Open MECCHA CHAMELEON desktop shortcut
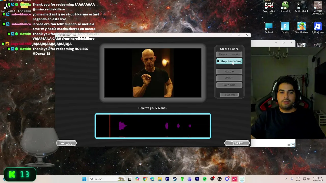Screen dimensions: 326x183 pos(318,8)
